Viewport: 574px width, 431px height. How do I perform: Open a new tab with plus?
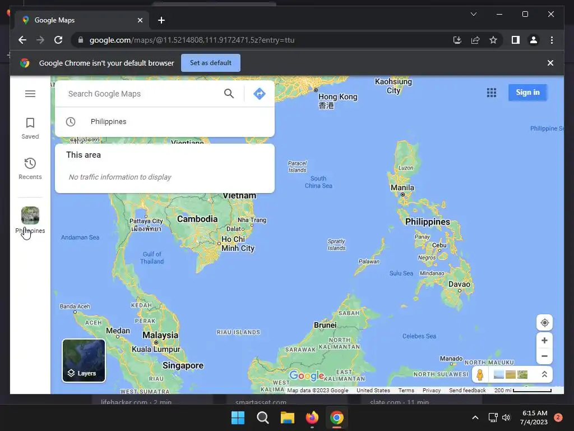coord(161,20)
